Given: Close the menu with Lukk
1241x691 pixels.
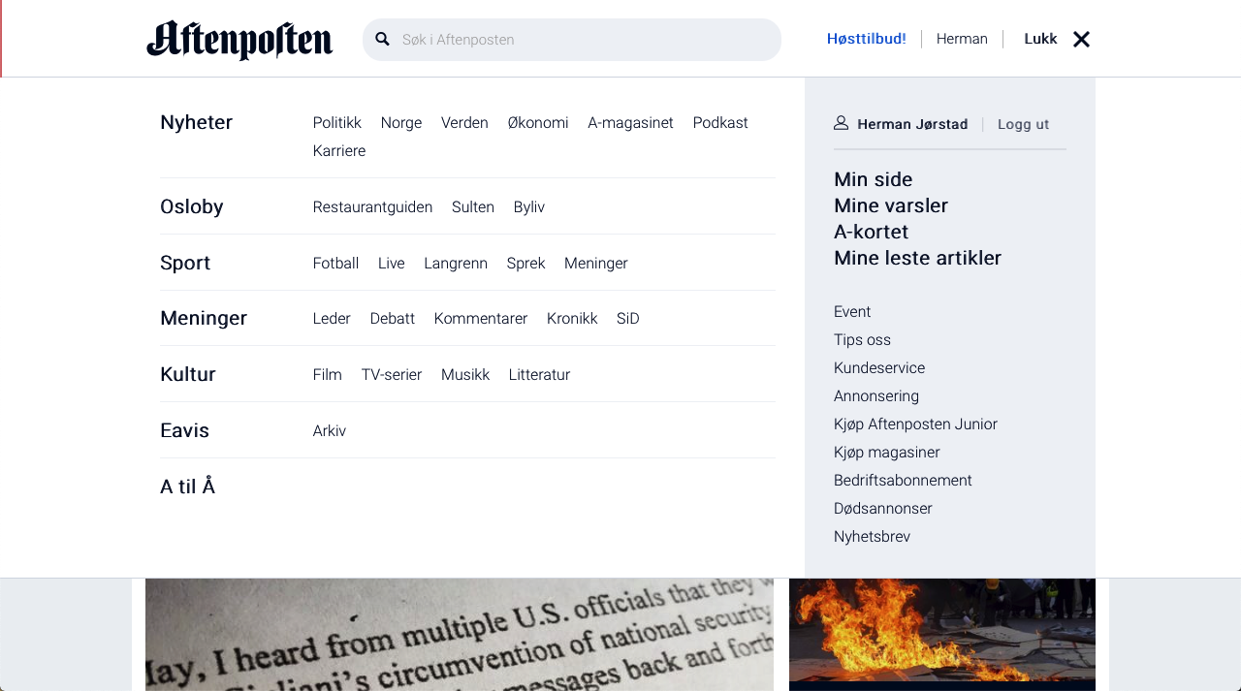Looking at the screenshot, I should pyautogui.click(x=1040, y=39).
